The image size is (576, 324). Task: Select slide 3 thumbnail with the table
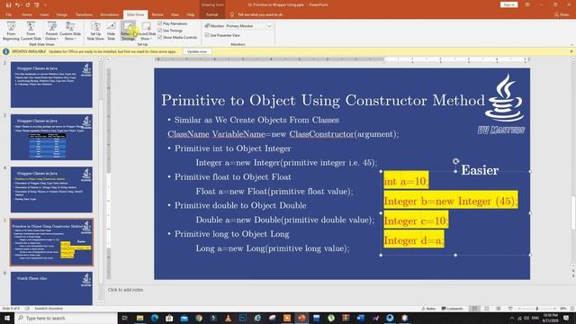[x=51, y=137]
